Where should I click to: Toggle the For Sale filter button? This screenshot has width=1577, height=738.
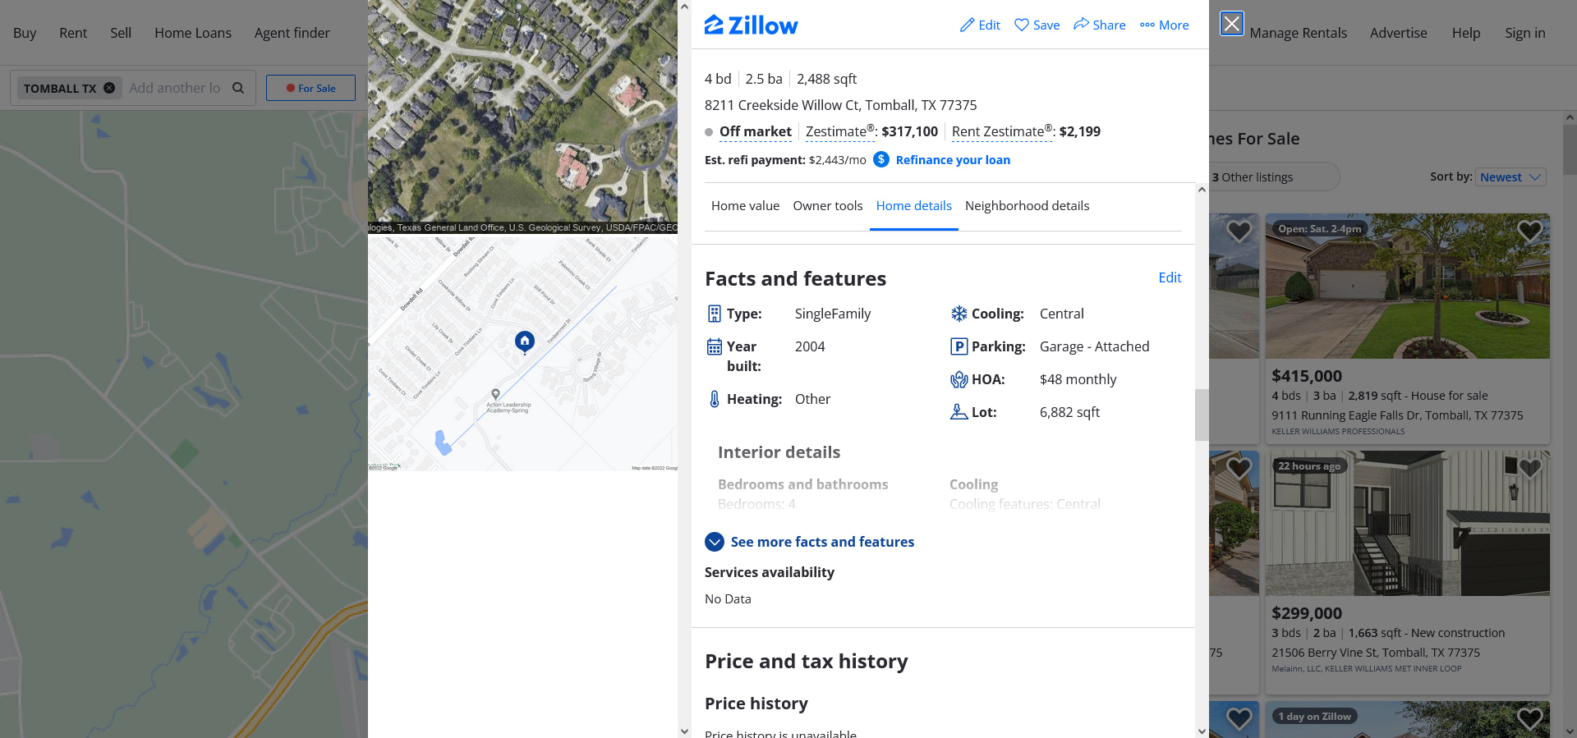(310, 88)
